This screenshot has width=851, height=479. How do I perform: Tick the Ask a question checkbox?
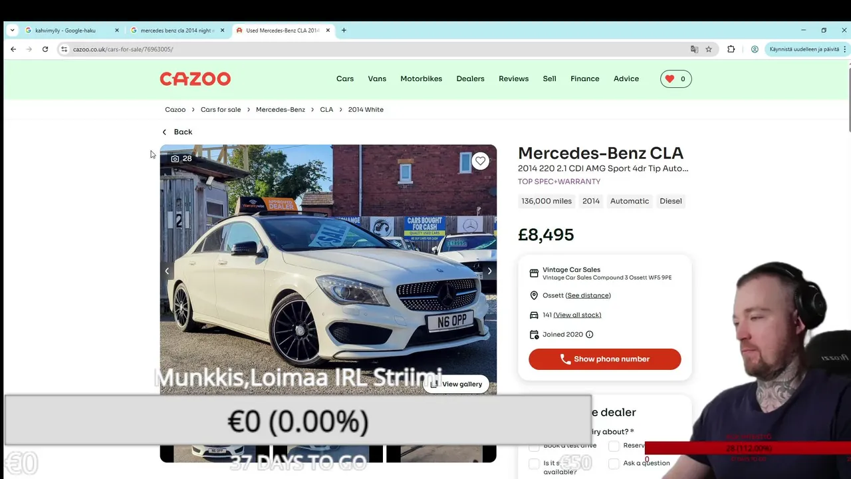[614, 463]
